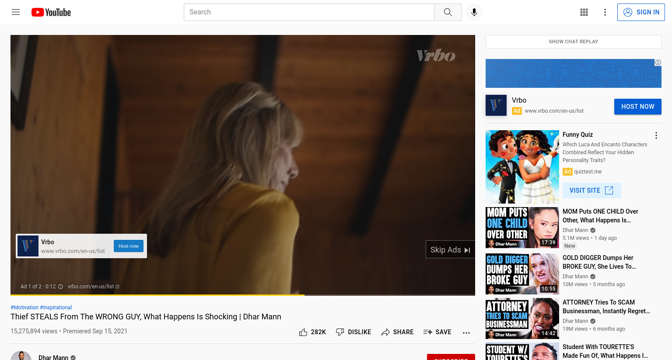Open www.vrbo.com/en-us/list sidebar link
The image size is (672, 360).
pyautogui.click(x=554, y=111)
